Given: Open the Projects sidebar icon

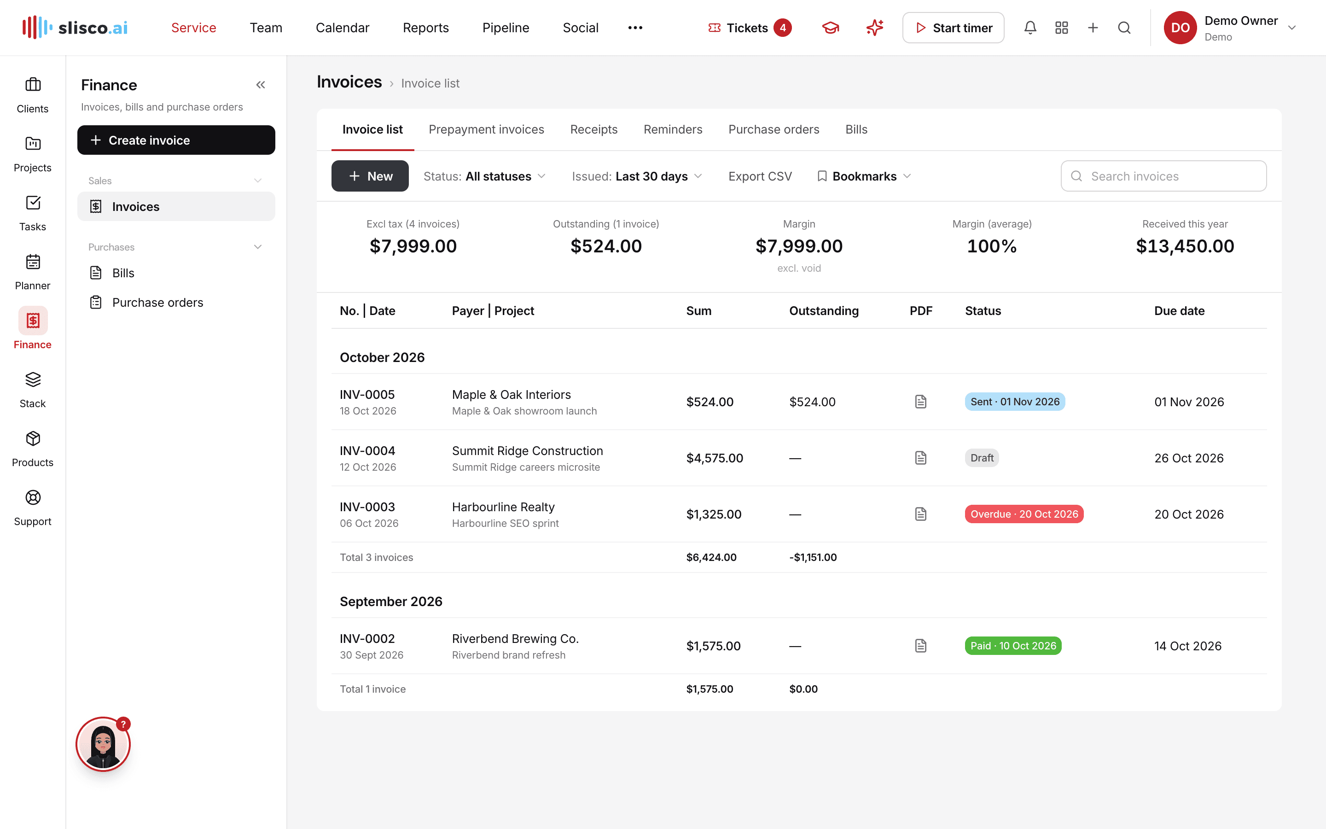Looking at the screenshot, I should (33, 154).
